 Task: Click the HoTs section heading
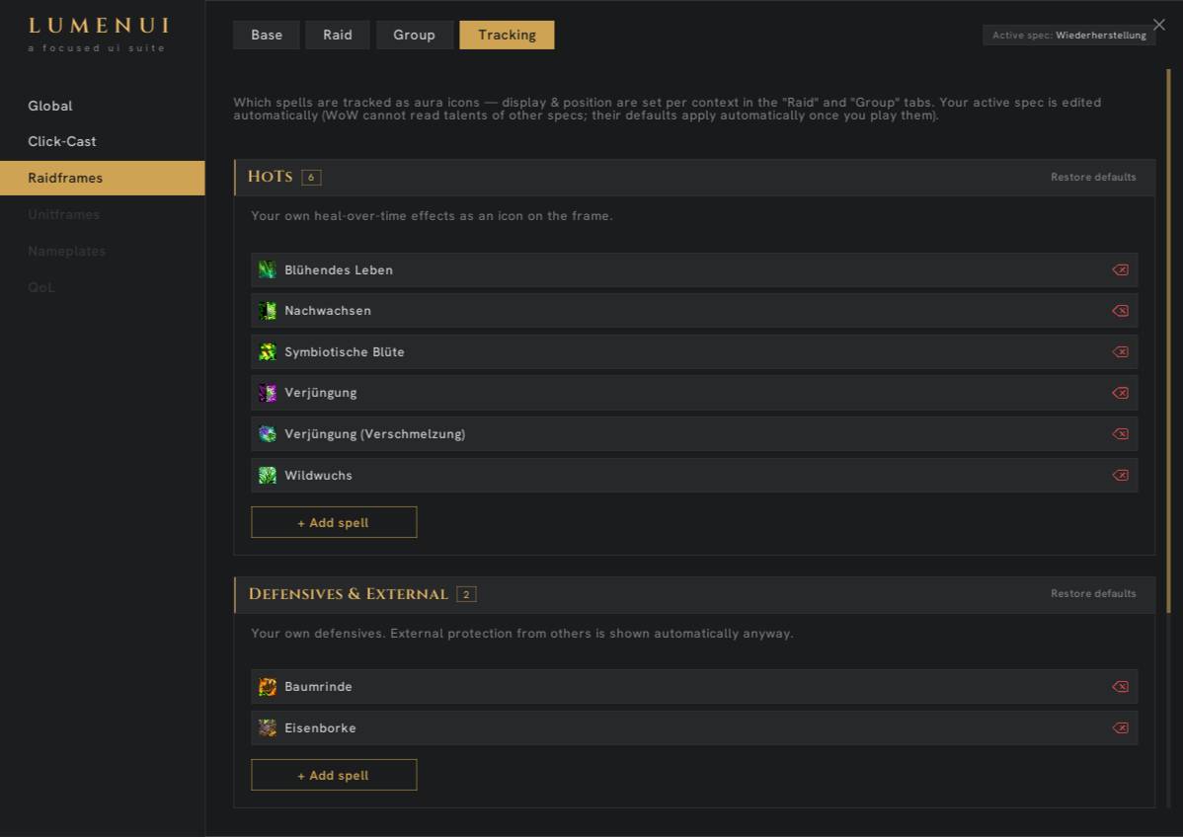tap(271, 177)
